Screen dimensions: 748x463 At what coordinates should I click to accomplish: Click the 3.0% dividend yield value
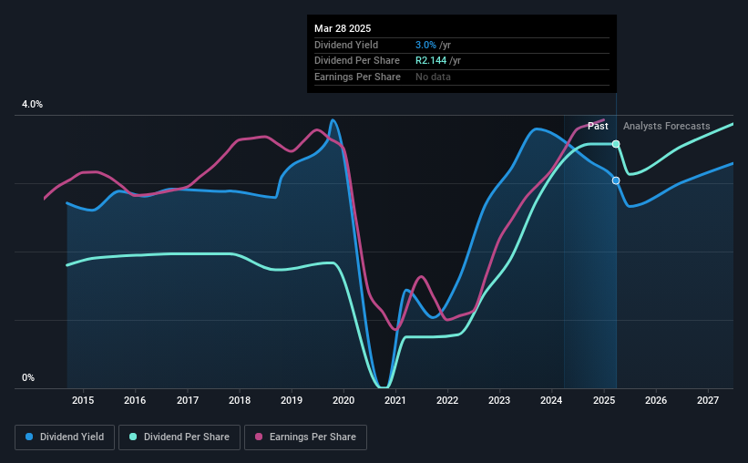425,45
